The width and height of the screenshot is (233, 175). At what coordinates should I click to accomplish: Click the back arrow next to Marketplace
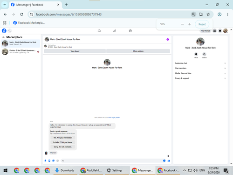click(x=3, y=37)
